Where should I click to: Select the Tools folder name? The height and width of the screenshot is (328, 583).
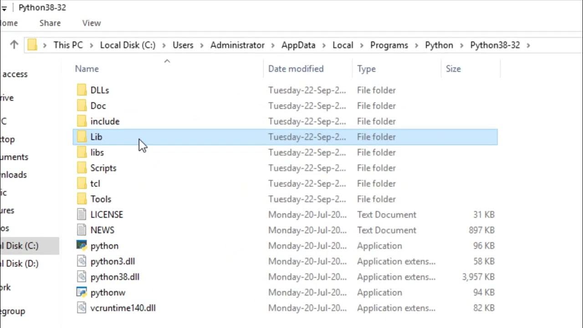click(101, 199)
